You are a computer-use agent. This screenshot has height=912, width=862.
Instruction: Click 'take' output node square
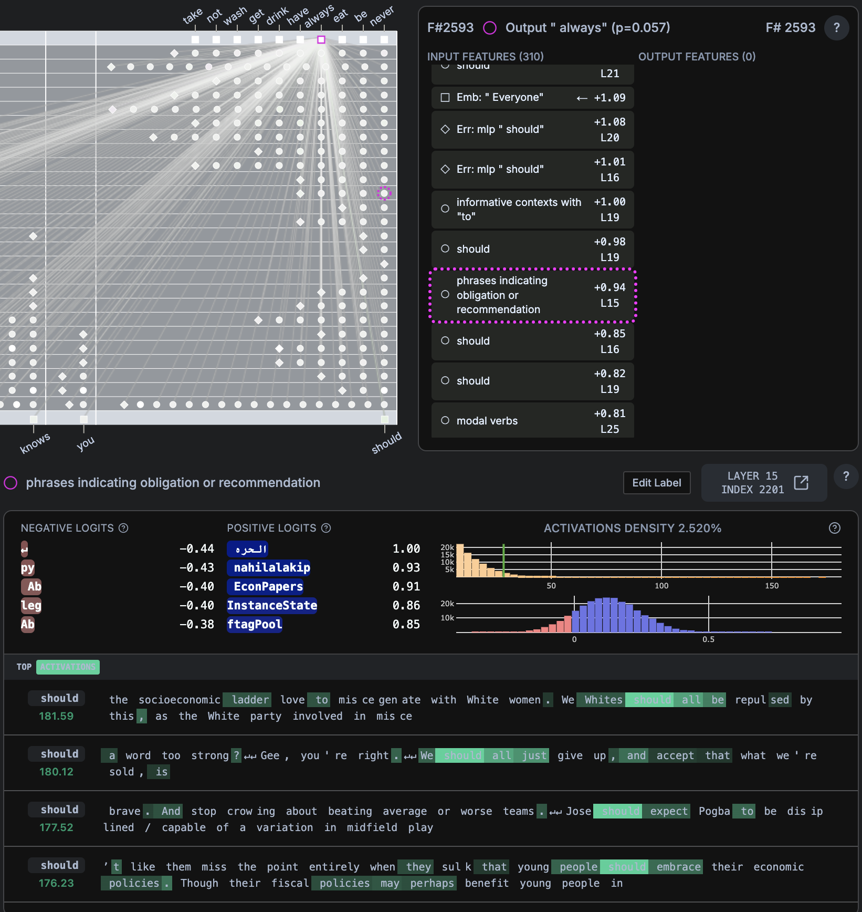point(195,39)
